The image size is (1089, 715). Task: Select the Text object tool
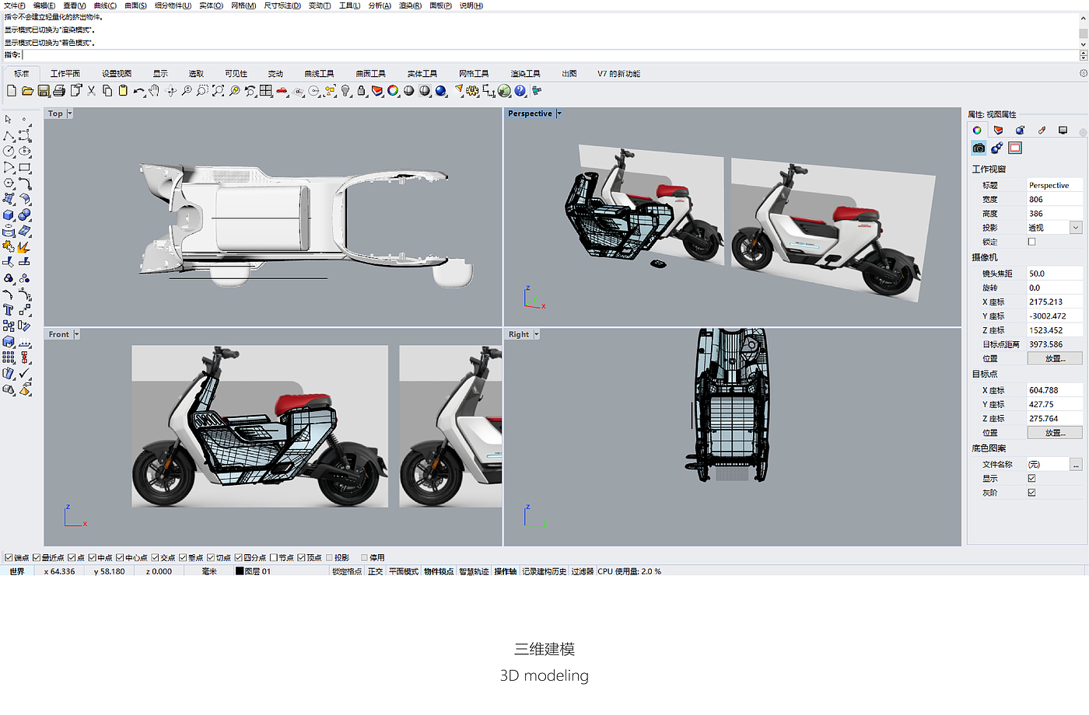9,310
